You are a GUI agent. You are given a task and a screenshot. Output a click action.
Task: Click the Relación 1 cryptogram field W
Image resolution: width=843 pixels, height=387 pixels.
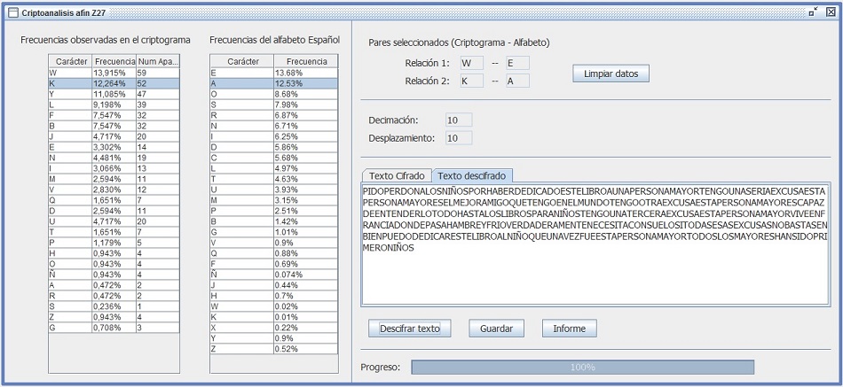coord(471,63)
